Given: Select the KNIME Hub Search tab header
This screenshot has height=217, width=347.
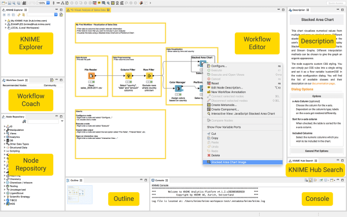Looking at the screenshot, I should (303, 161).
